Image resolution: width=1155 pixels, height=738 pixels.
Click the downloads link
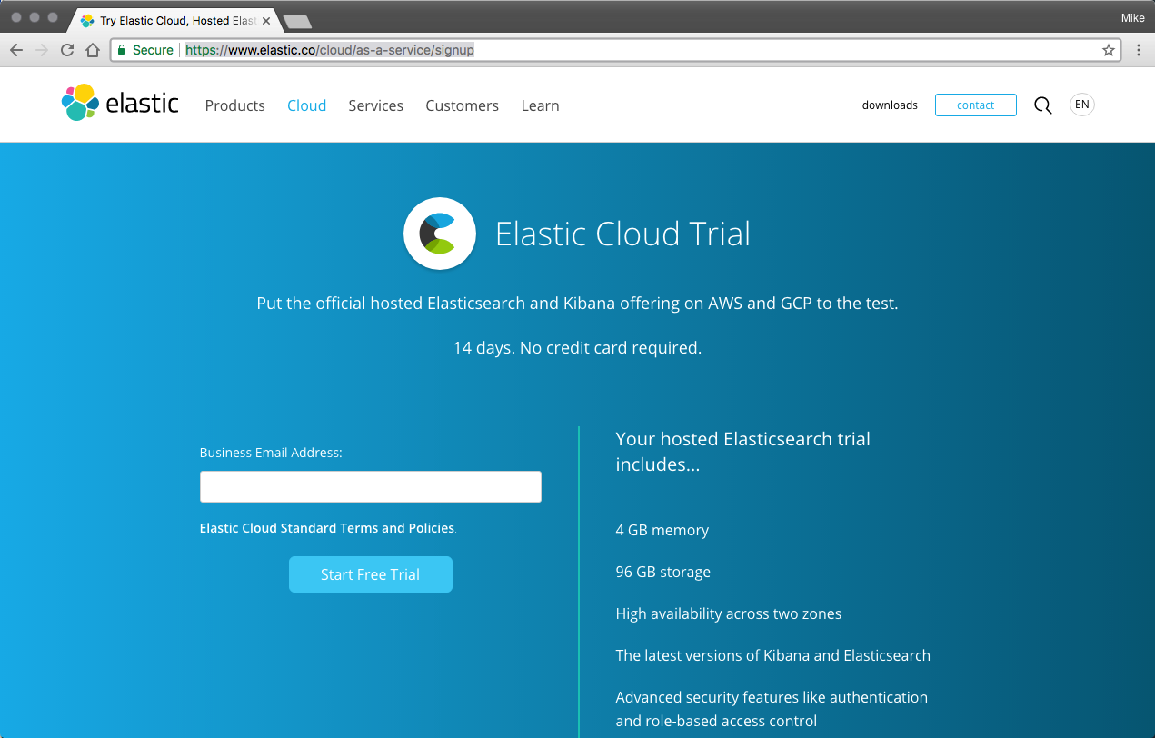coord(890,105)
